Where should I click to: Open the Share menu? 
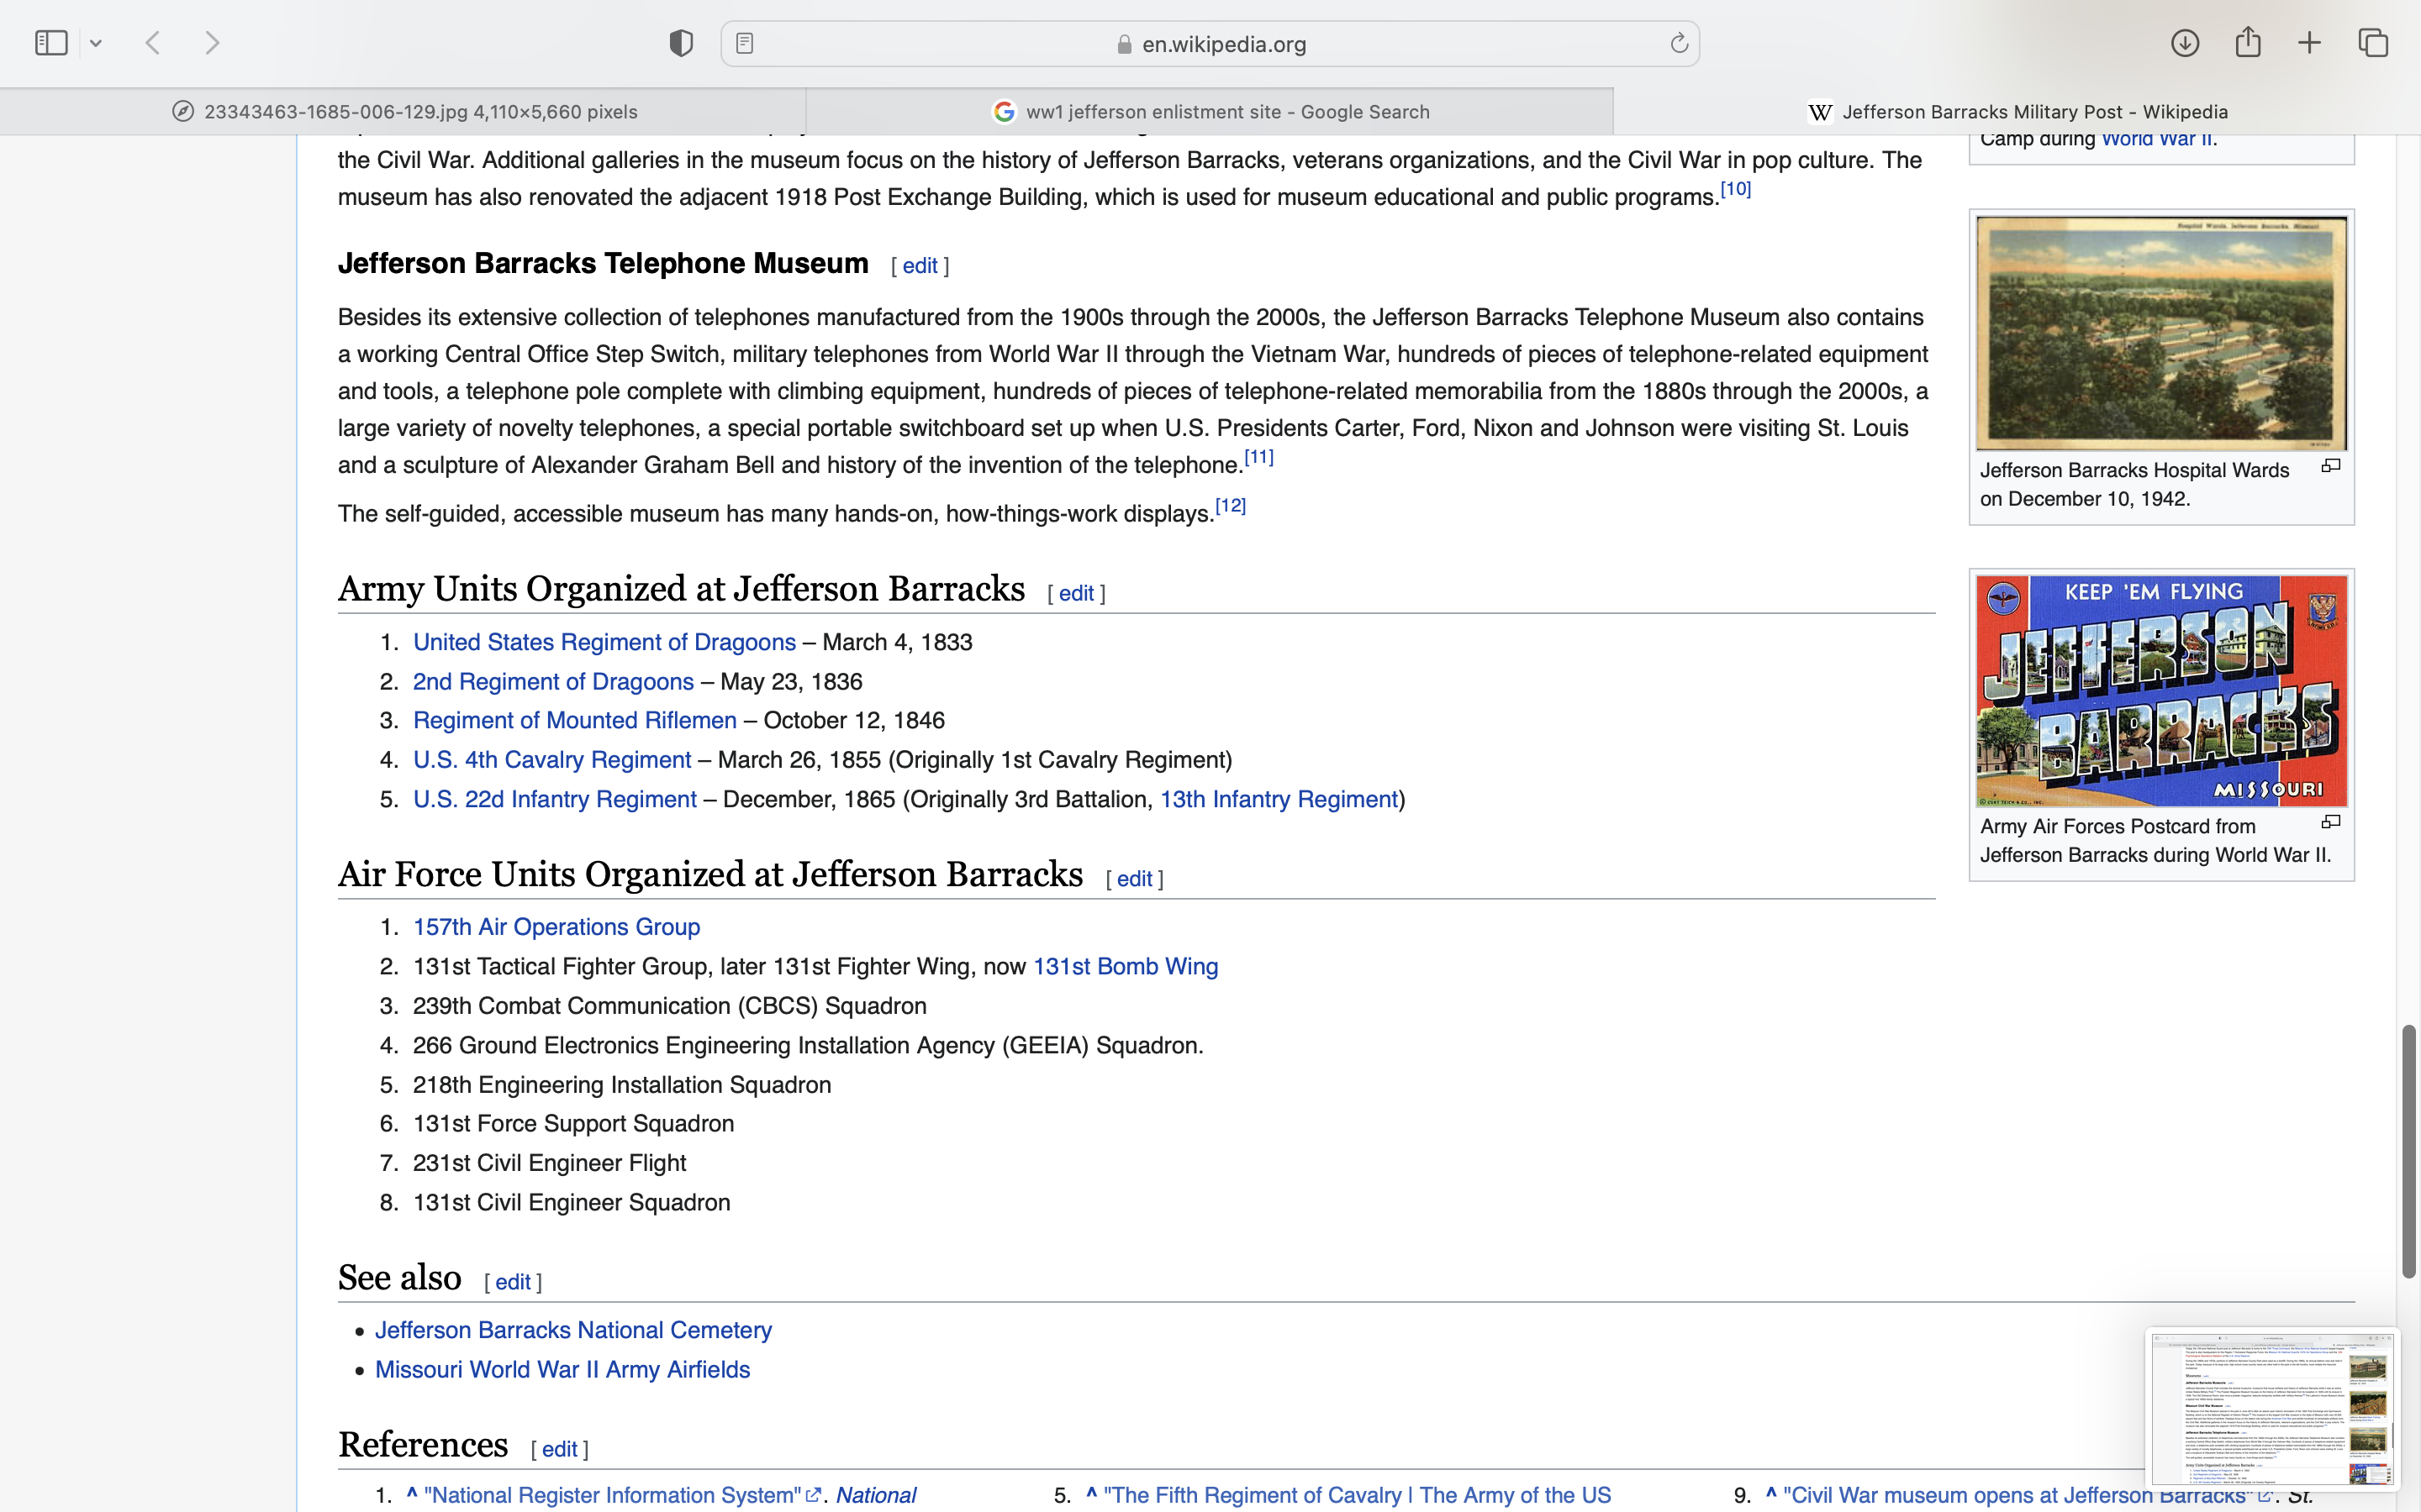(2248, 43)
